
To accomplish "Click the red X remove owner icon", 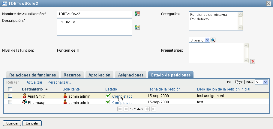I will click(x=253, y=62).
